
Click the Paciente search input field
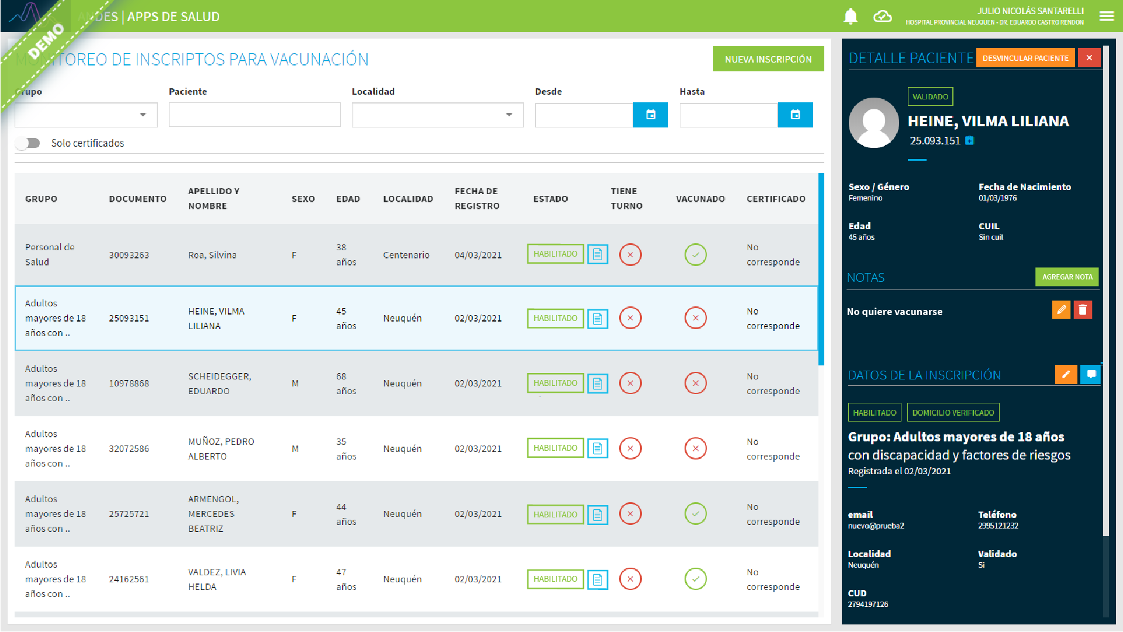pyautogui.click(x=254, y=115)
